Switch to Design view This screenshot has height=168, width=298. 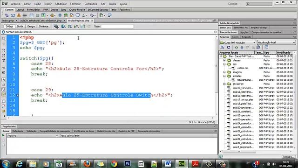pyautogui.click(x=31, y=26)
